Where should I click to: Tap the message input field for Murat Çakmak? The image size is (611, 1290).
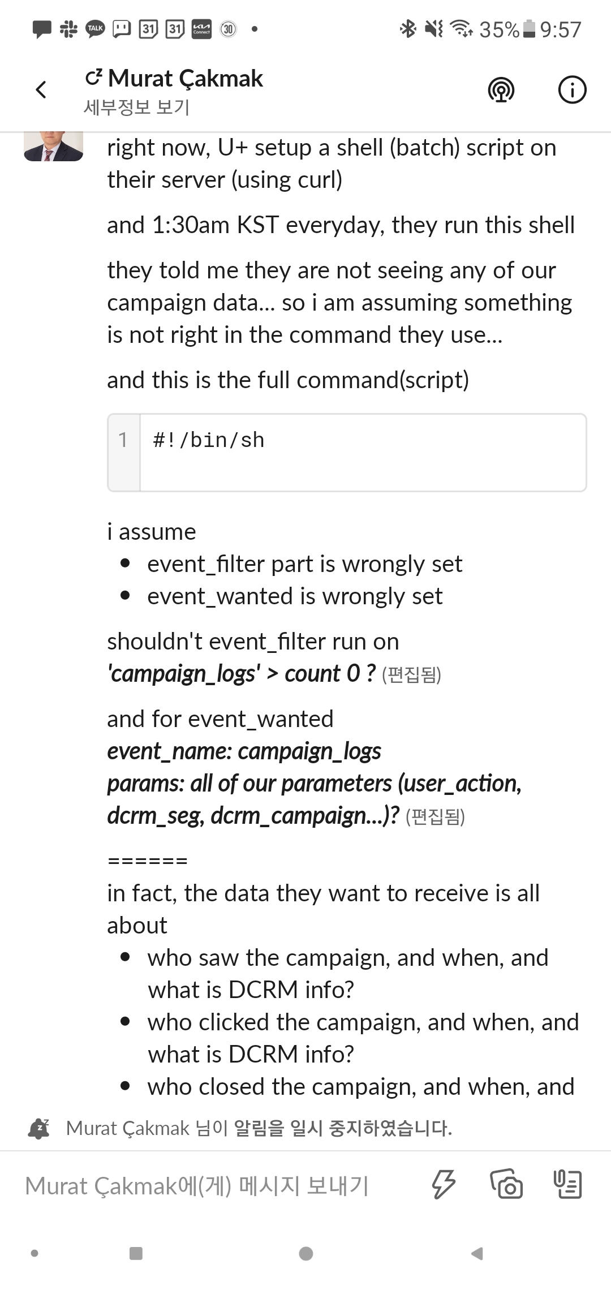pyautogui.click(x=215, y=1186)
